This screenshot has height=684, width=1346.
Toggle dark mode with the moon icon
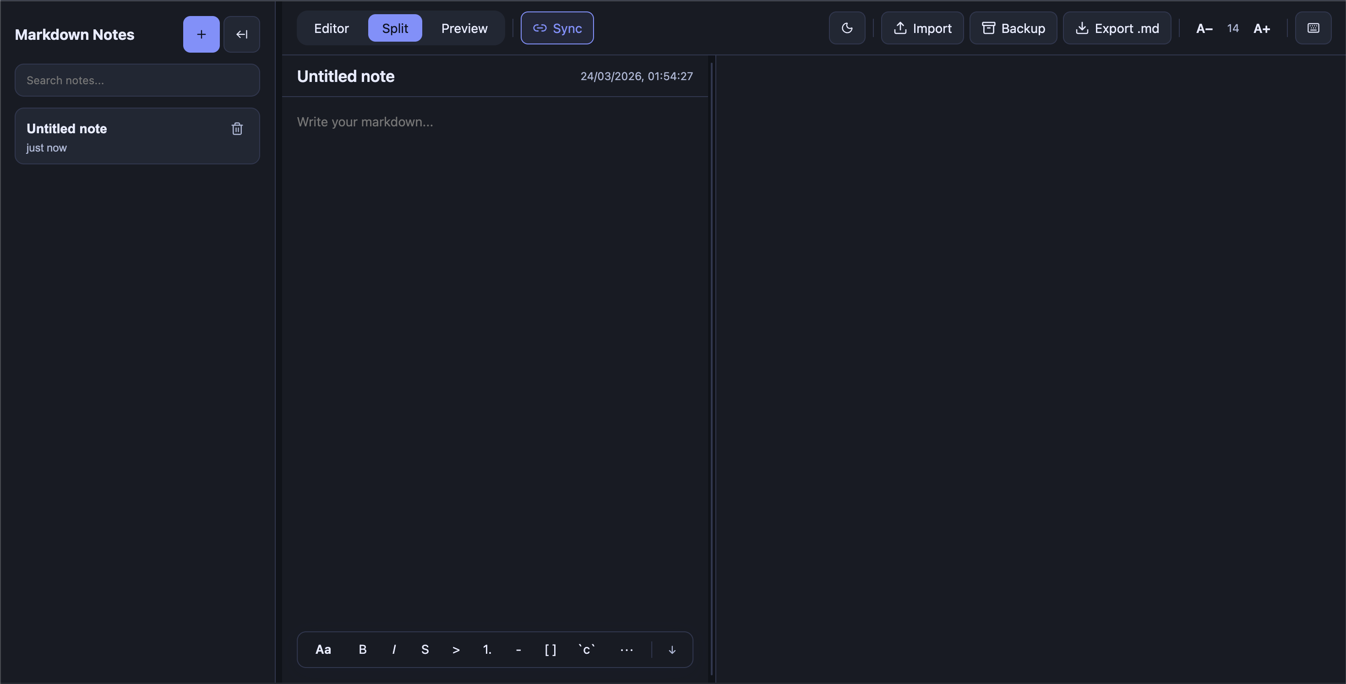[x=846, y=28]
